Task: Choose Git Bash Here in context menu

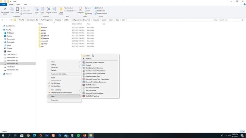Action: pos(64,86)
